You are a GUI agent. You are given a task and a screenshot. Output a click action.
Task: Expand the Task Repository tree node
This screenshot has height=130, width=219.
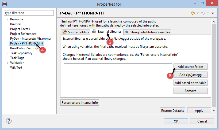click(x=7, y=53)
